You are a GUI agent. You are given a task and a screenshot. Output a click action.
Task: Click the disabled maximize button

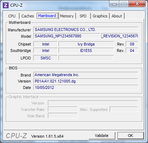[124, 4]
